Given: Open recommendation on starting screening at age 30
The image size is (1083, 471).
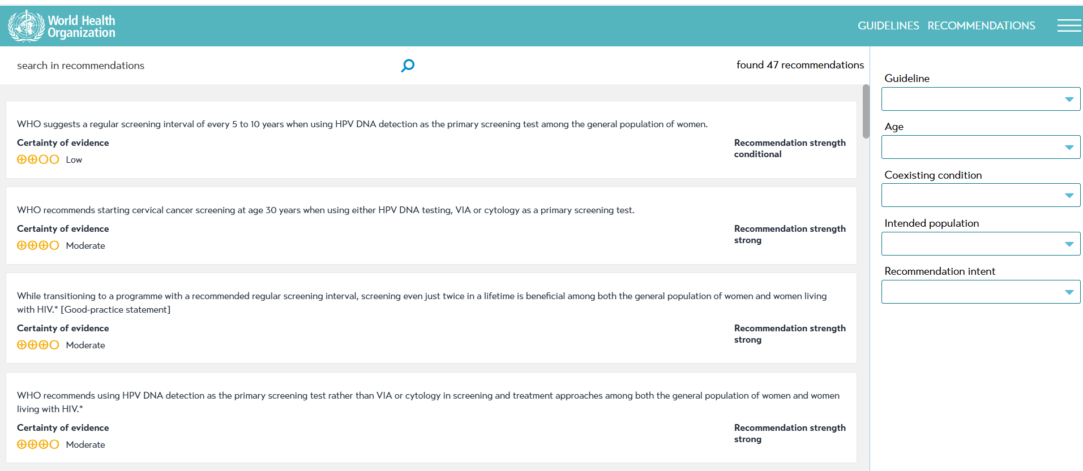Looking at the screenshot, I should [326, 210].
